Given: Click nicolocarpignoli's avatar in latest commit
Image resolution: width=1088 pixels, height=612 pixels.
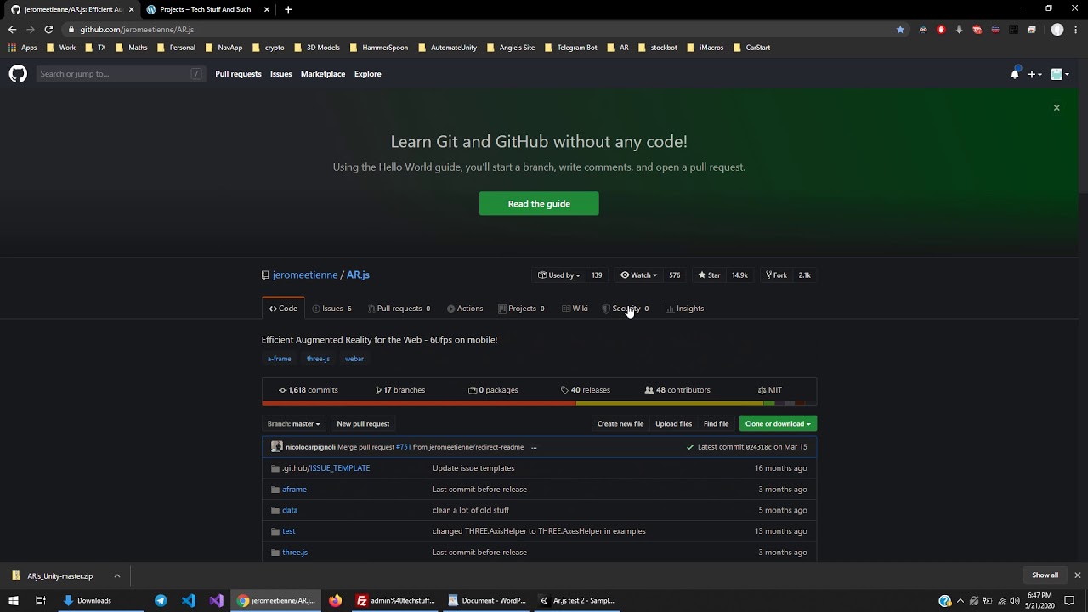Looking at the screenshot, I should click(276, 447).
